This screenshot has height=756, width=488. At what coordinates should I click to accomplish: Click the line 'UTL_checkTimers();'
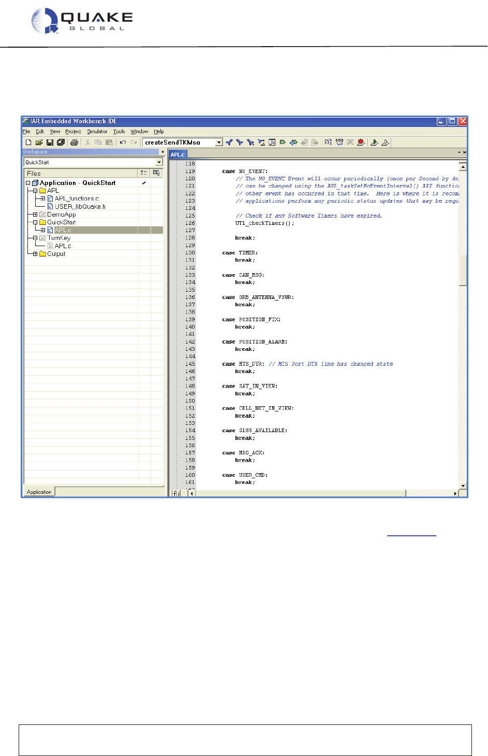pyautogui.click(x=264, y=223)
